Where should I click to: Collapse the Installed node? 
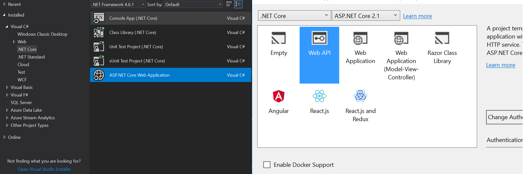(4, 15)
